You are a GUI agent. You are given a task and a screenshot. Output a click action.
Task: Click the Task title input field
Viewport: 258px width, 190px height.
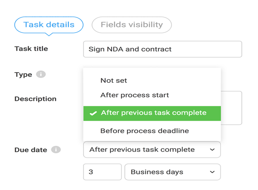(162, 49)
